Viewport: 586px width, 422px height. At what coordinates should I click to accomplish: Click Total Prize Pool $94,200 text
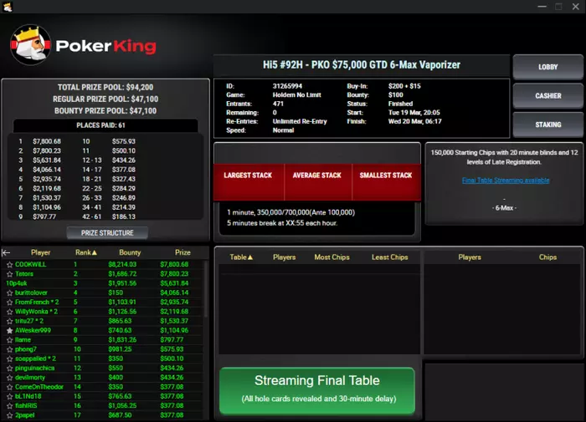(105, 87)
